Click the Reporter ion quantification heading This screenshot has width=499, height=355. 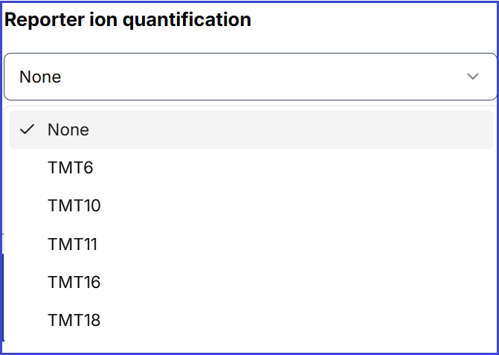128,20
